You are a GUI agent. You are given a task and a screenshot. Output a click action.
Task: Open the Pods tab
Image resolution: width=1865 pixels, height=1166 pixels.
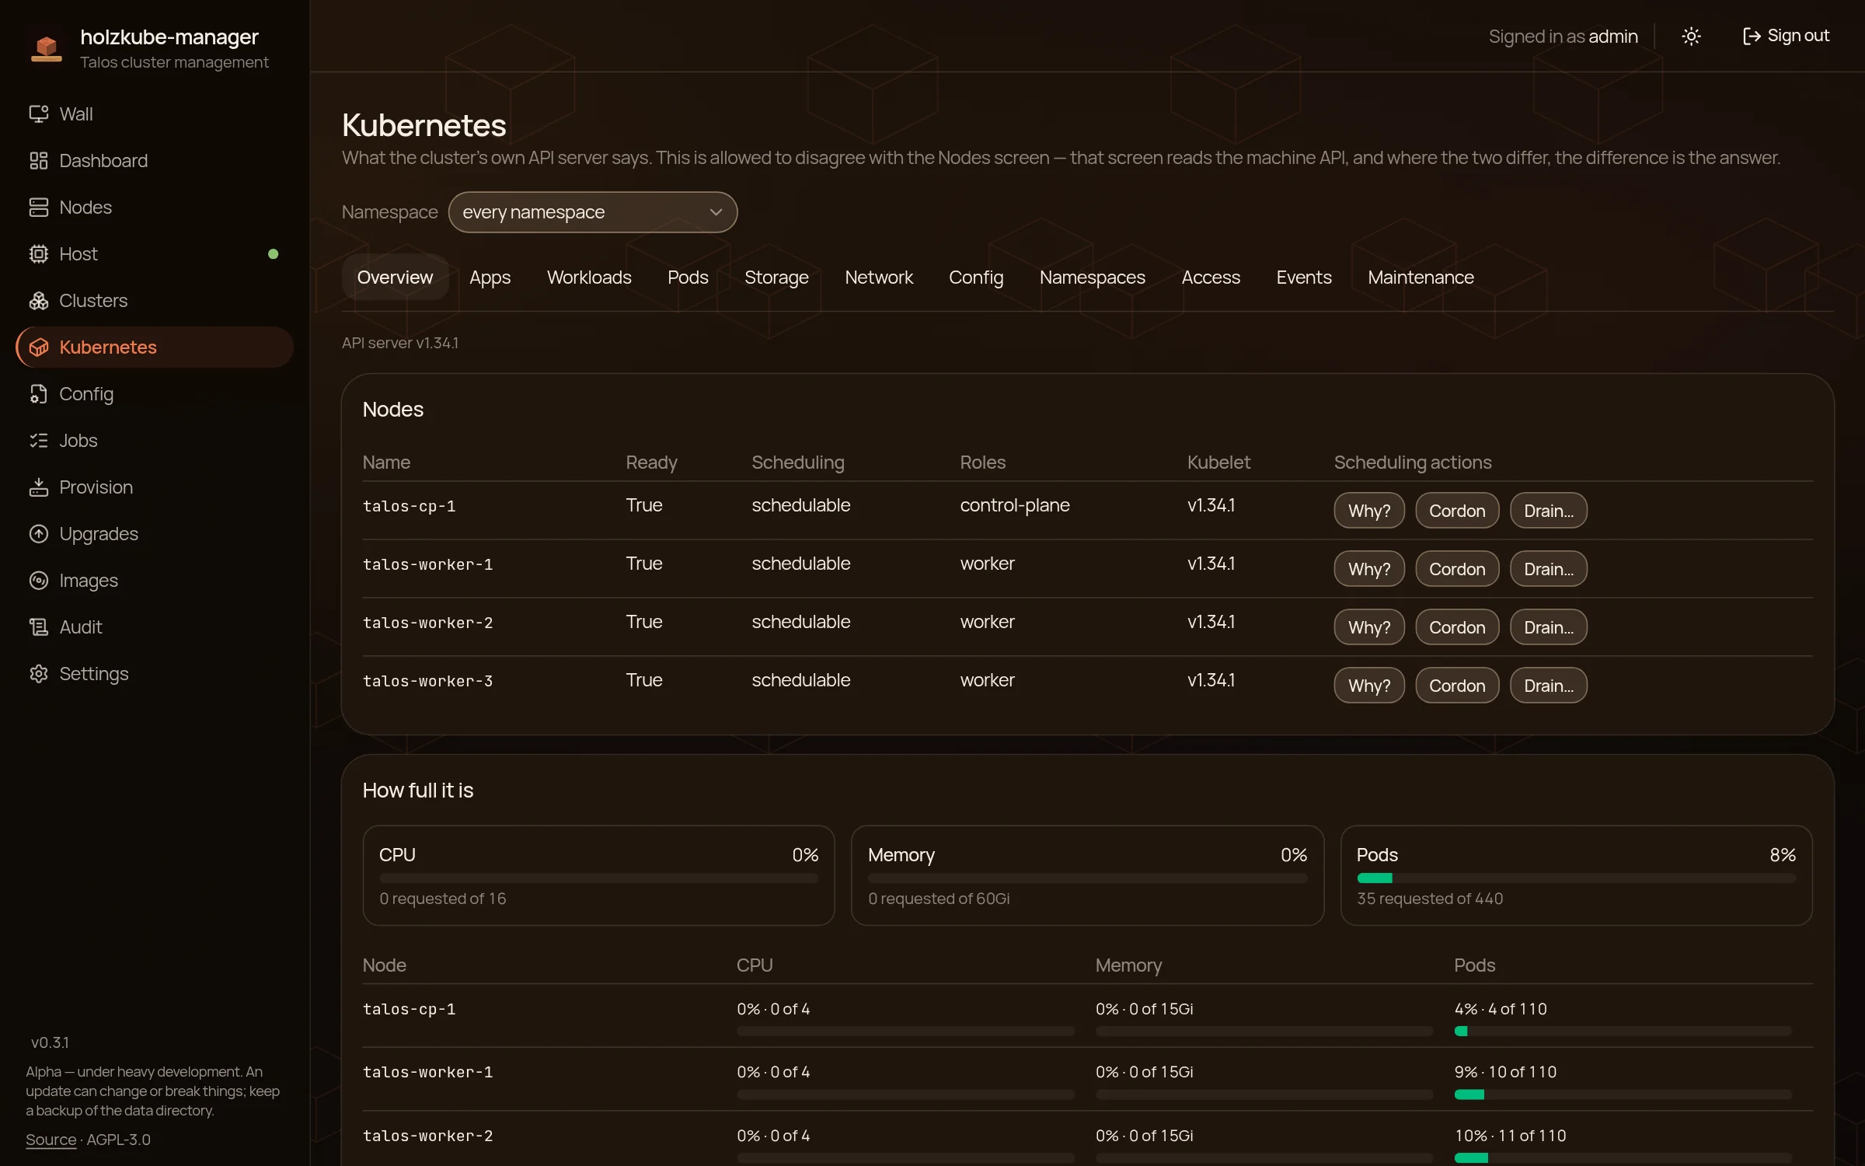click(x=688, y=278)
